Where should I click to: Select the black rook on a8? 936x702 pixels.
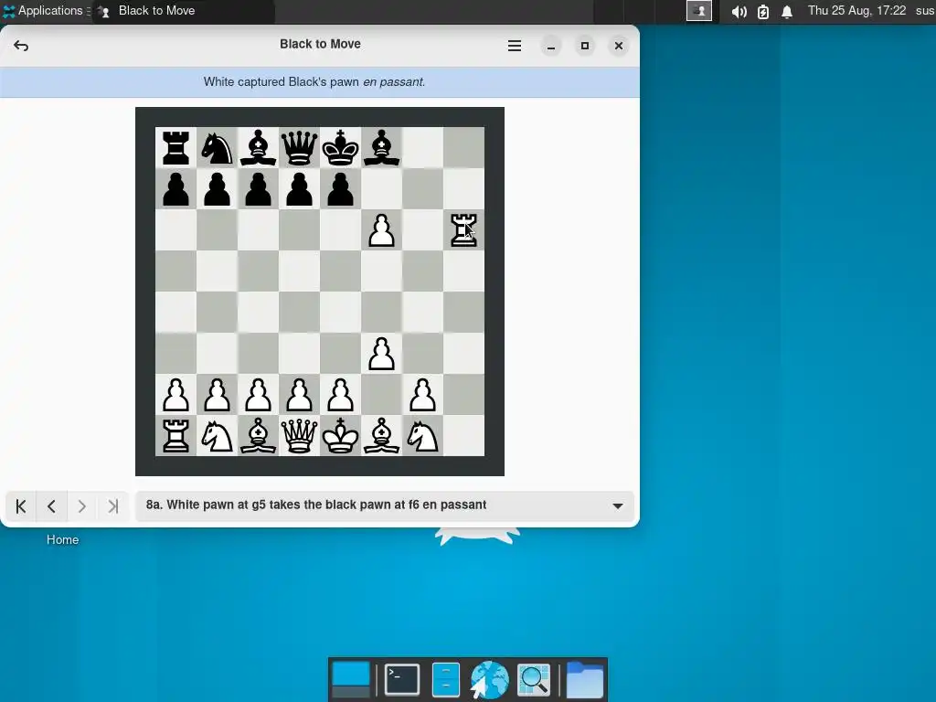pyautogui.click(x=175, y=148)
